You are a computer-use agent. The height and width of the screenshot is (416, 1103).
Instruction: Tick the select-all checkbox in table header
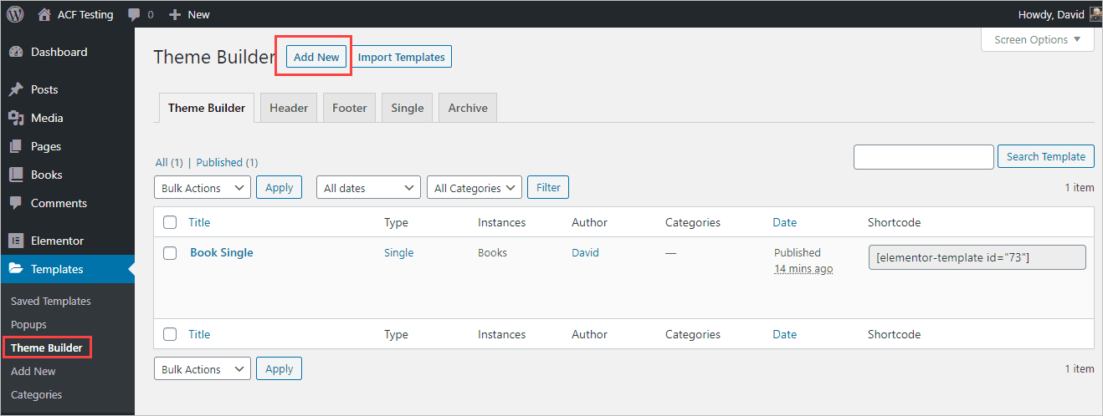coord(170,222)
